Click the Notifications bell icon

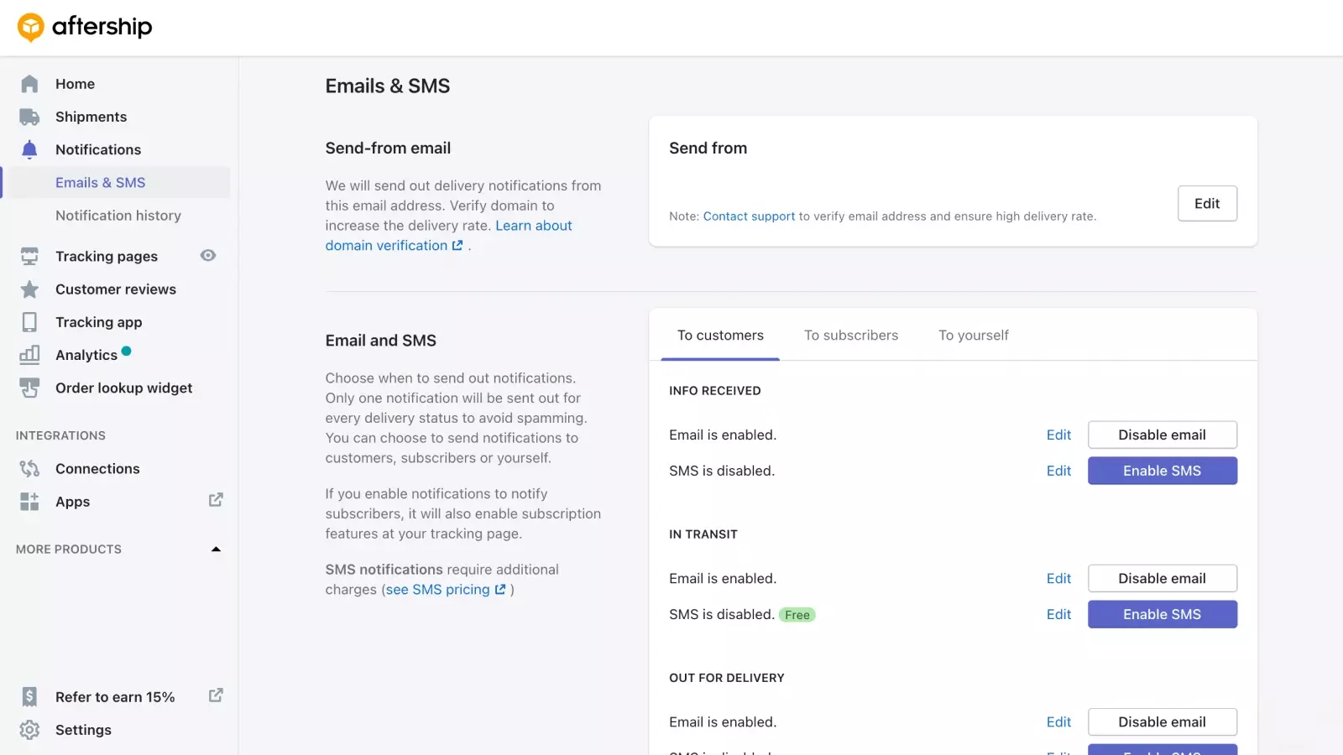(x=29, y=149)
